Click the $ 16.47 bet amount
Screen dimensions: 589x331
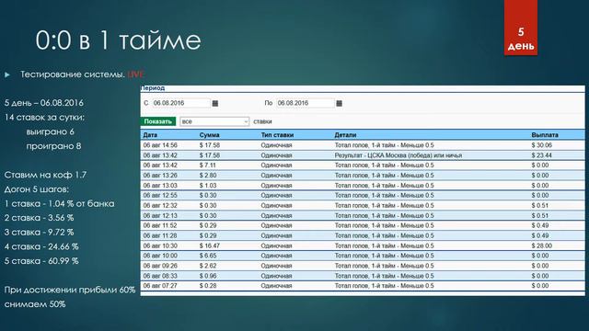coord(210,245)
